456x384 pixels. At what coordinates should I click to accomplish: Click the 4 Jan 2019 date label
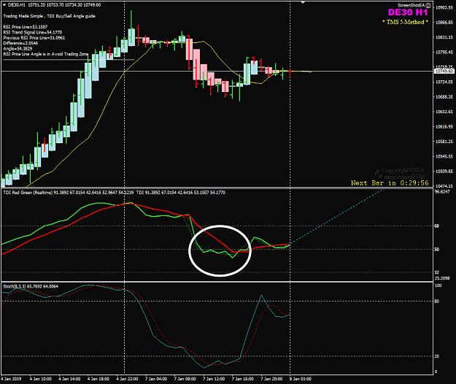12,379
